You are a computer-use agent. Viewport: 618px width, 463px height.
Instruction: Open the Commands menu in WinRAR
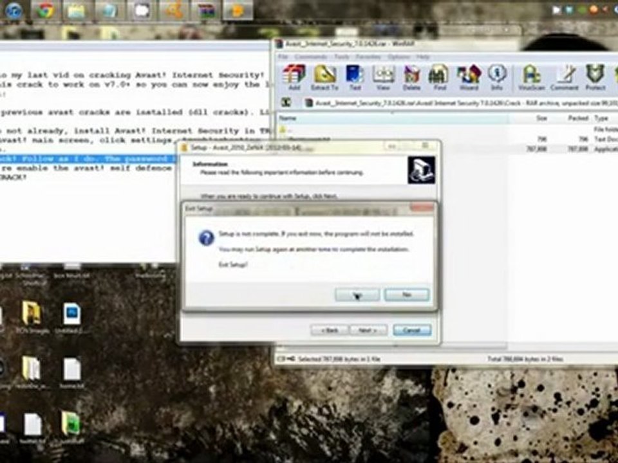tap(311, 57)
